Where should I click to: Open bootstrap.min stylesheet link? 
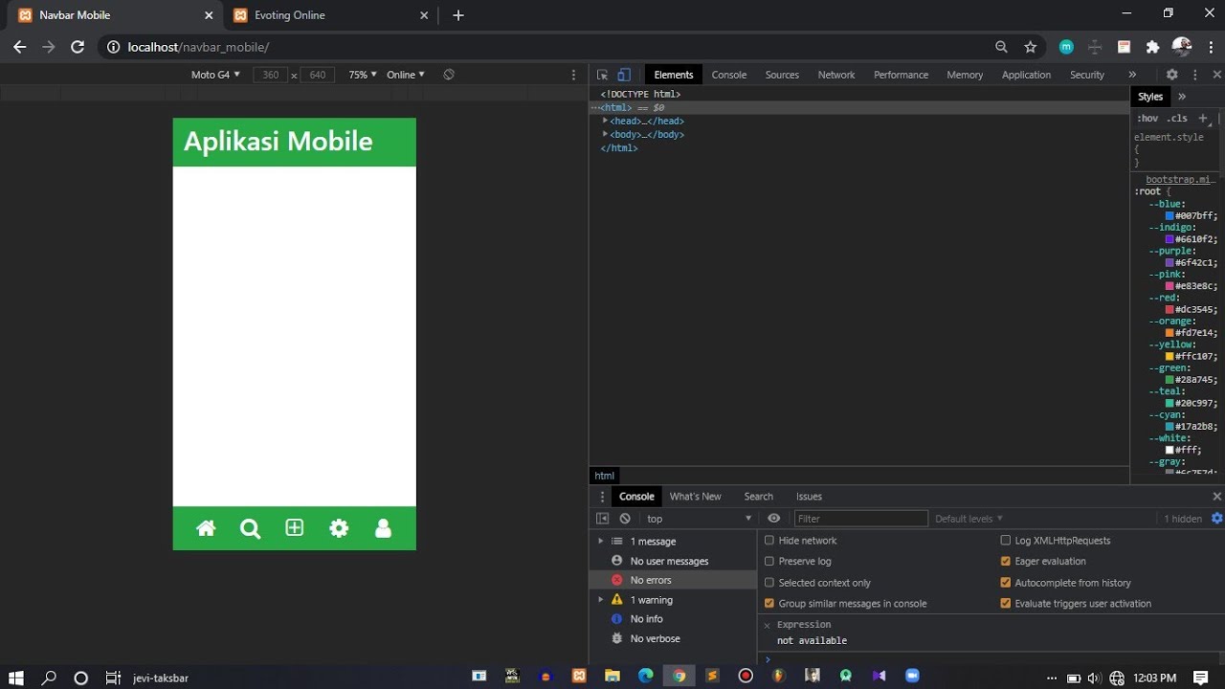click(x=1180, y=180)
